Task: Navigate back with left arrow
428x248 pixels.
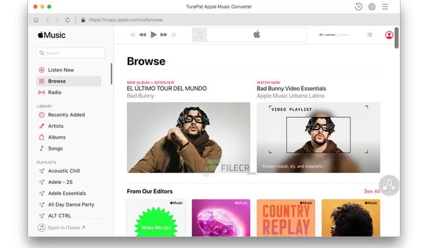Action: 48,20
